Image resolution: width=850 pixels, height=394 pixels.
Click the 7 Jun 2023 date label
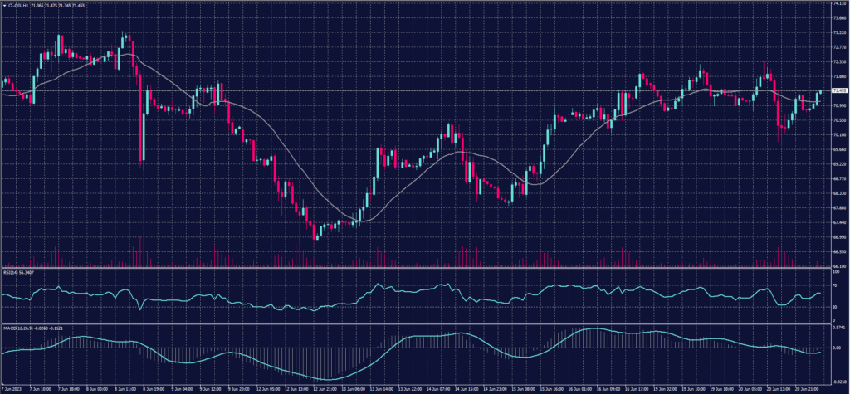click(12, 388)
